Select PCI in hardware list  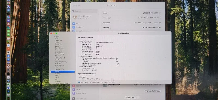(x=56, y=68)
